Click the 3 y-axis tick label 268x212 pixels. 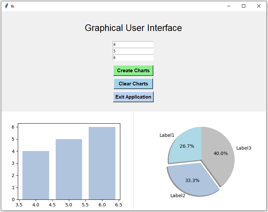point(13,163)
